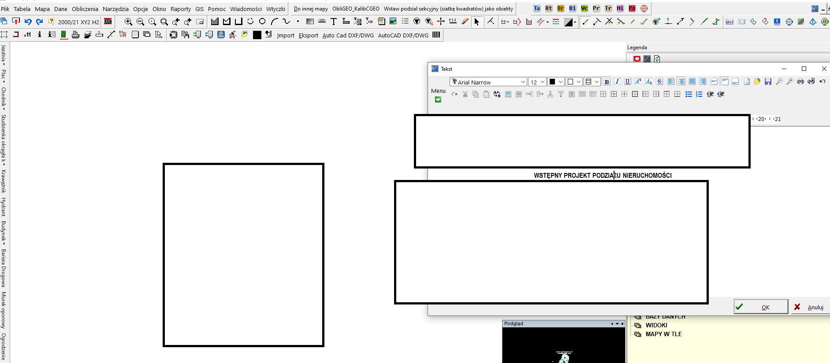Click the open folder icon in Tekst window
The image size is (830, 363).
[x=757, y=81]
